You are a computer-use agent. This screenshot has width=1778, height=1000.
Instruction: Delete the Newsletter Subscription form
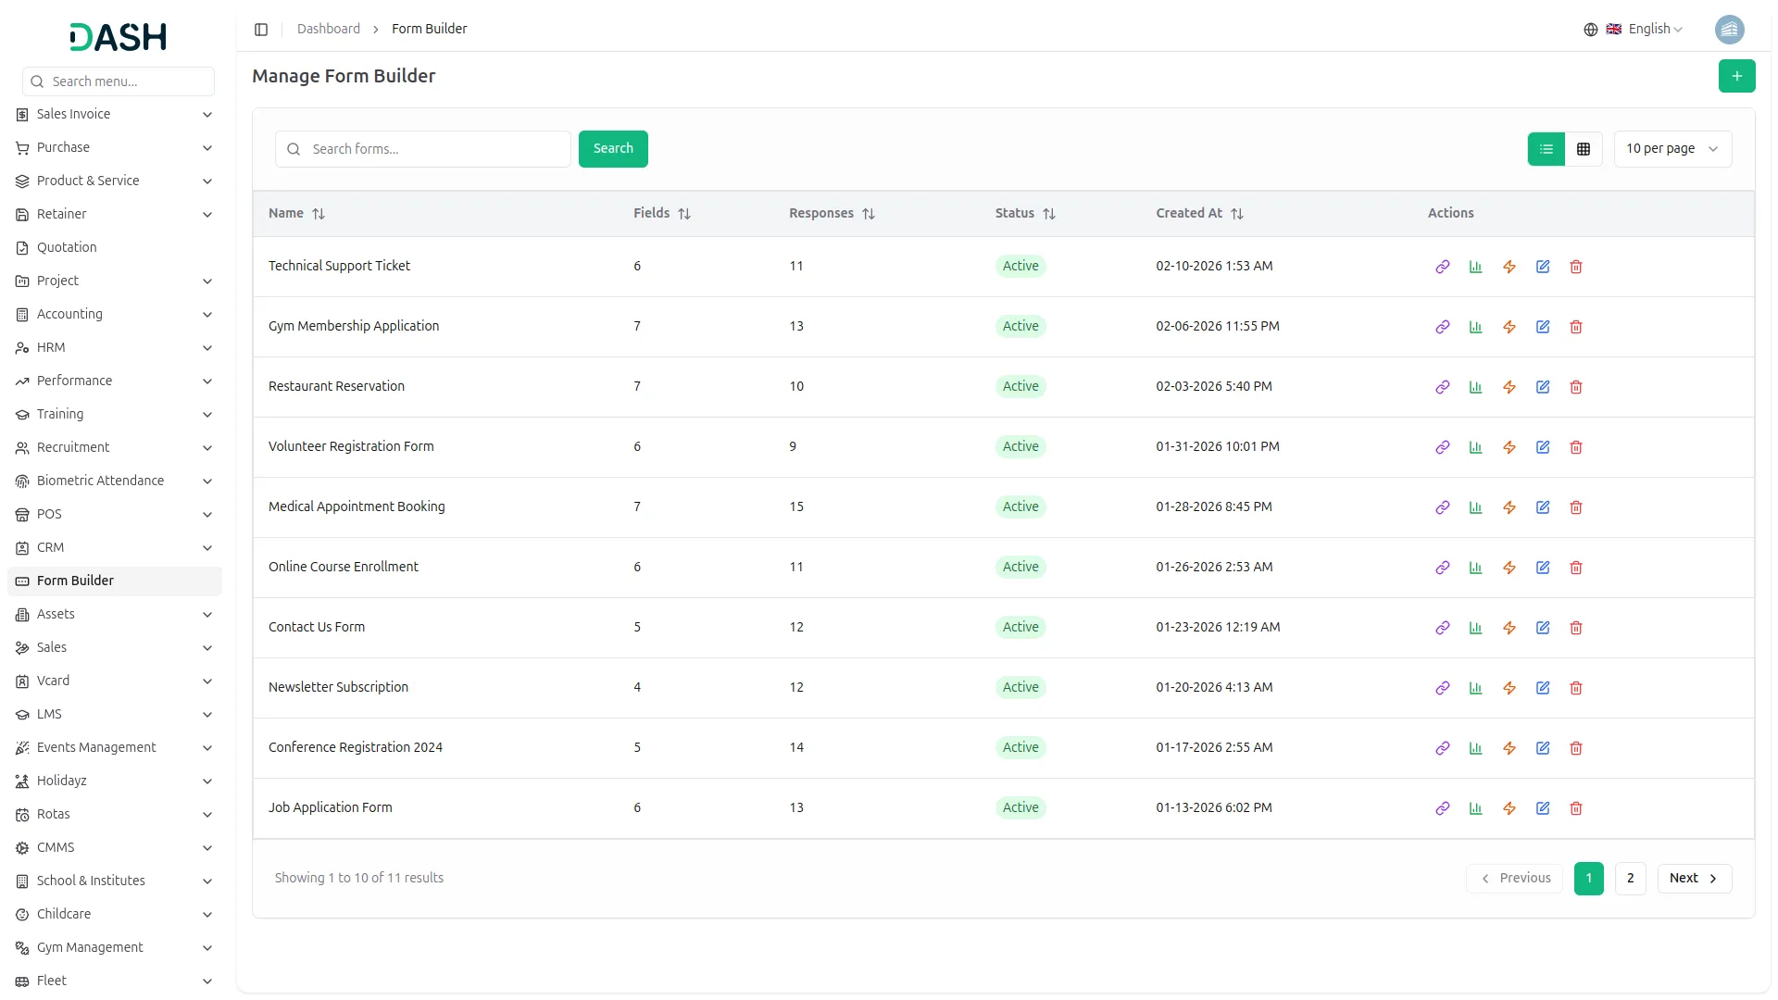point(1575,688)
